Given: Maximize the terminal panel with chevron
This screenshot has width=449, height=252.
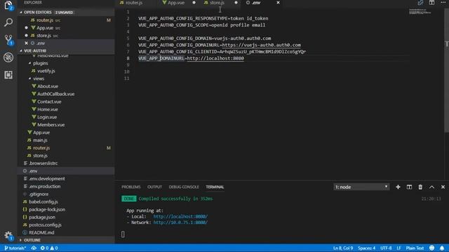Looking at the screenshot, I should coord(431,187).
